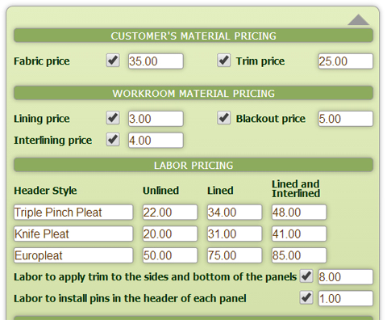The image size is (387, 320).
Task: Click the Labor Pricing section header bar
Action: (x=193, y=165)
